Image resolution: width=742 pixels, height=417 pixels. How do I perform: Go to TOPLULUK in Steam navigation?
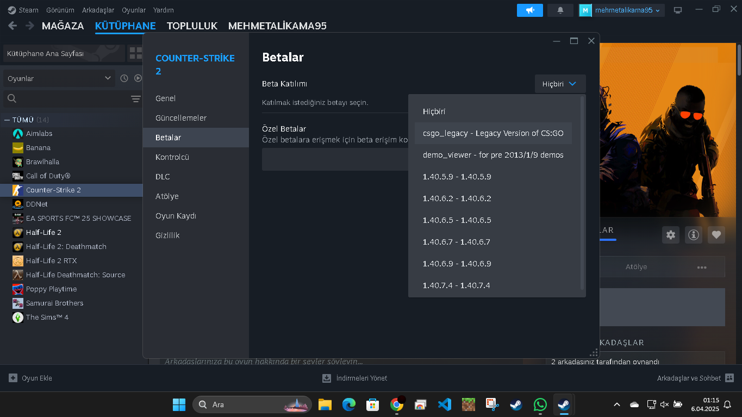point(192,26)
